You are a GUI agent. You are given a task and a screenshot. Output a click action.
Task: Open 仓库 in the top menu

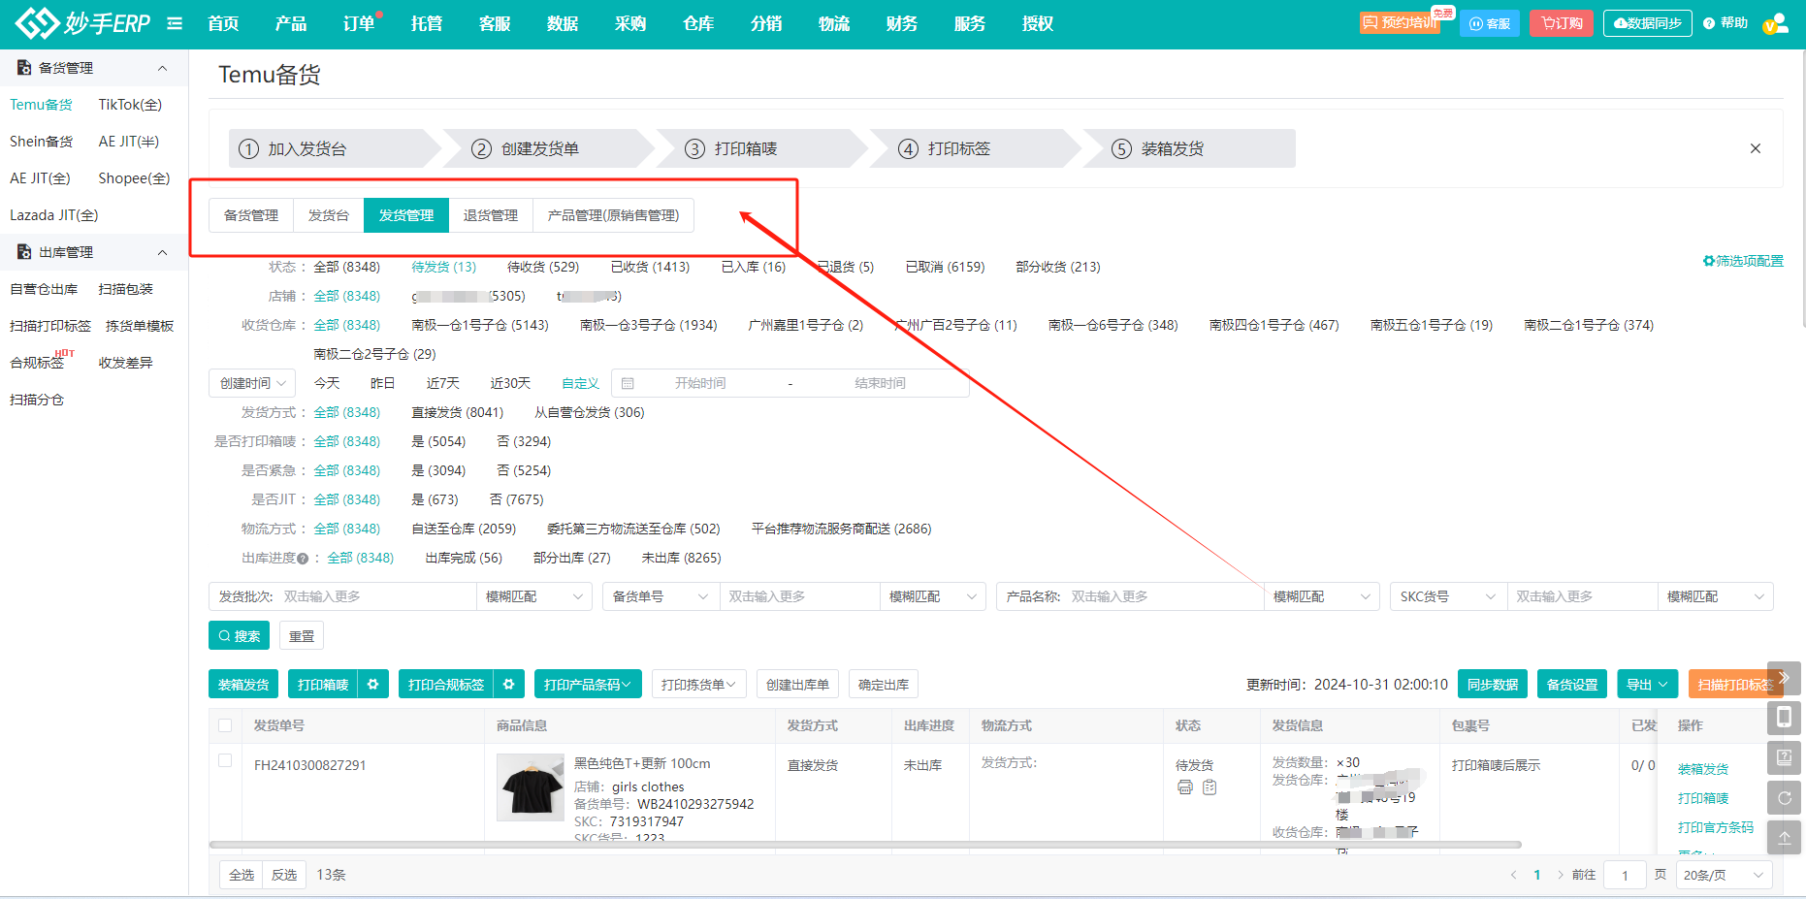[697, 23]
